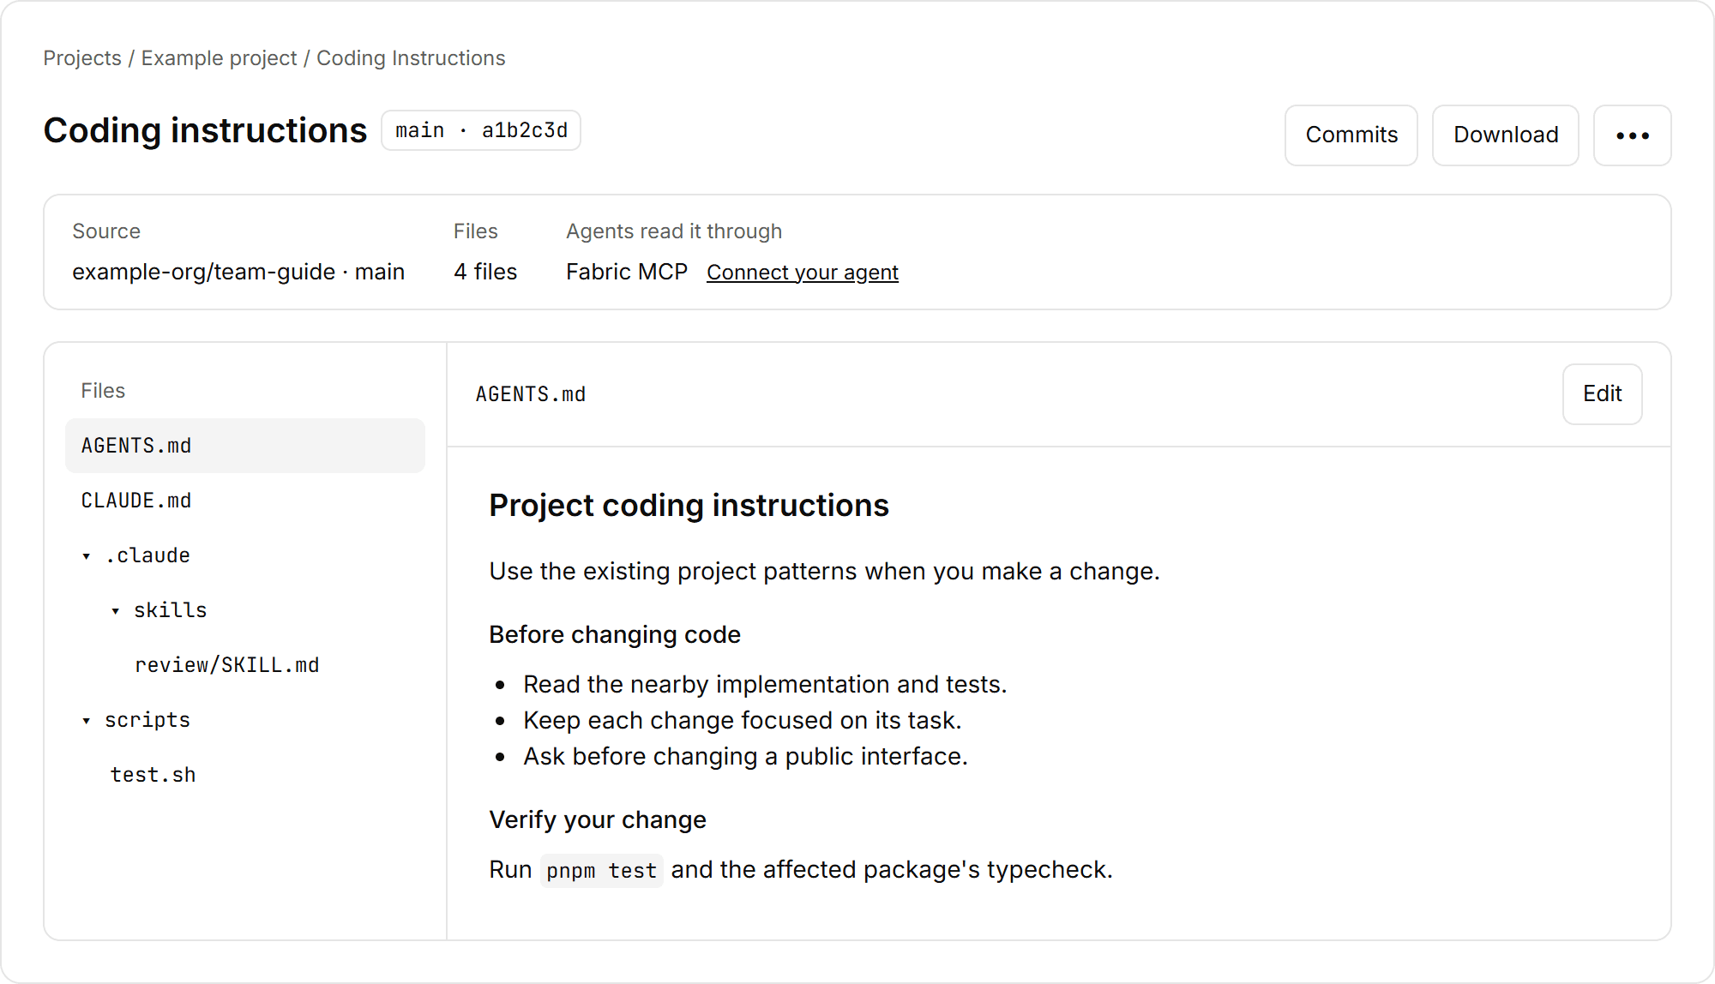Open the three-dot more options menu
Screen dimensions: 1715x984
[x=1632, y=135]
